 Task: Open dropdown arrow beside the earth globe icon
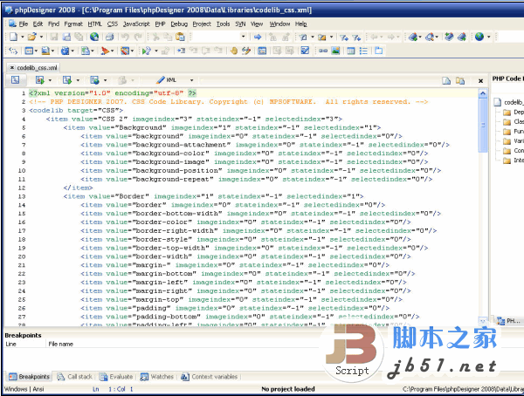point(488,37)
